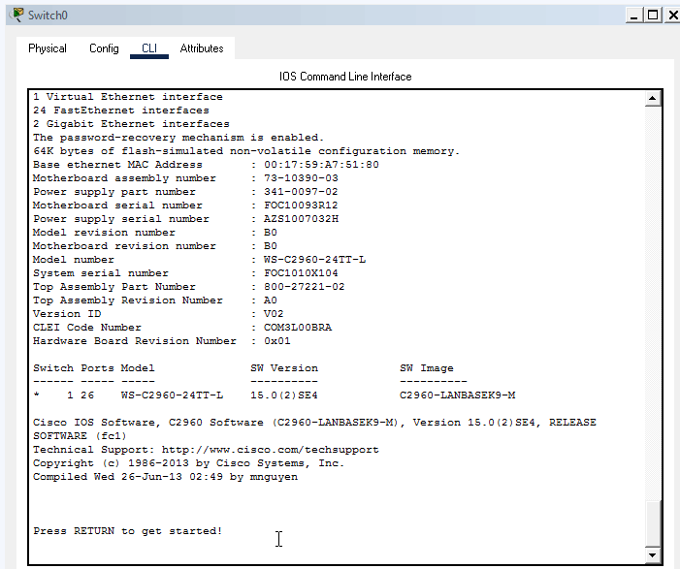
Task: Click the 'Press RETURN to get started!' line
Action: click(127, 531)
